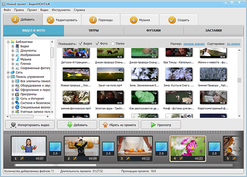Image resolution: width=247 pixels, height=177 pixels.
Task: Collapse the Панель управления tree node
Action: click(x=8, y=77)
